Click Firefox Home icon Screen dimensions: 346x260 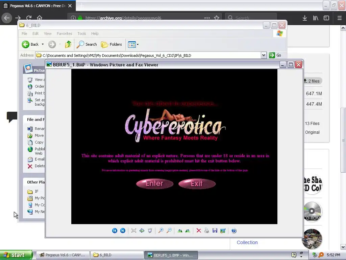point(40,18)
